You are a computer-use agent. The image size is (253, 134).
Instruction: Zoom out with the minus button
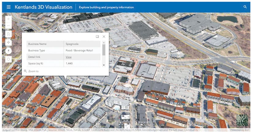[8, 26]
